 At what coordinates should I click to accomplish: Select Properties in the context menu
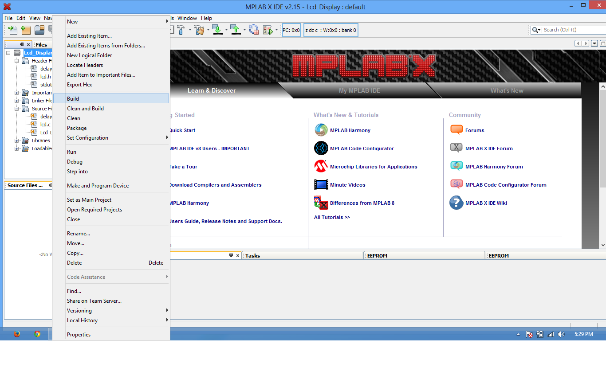tap(111, 334)
